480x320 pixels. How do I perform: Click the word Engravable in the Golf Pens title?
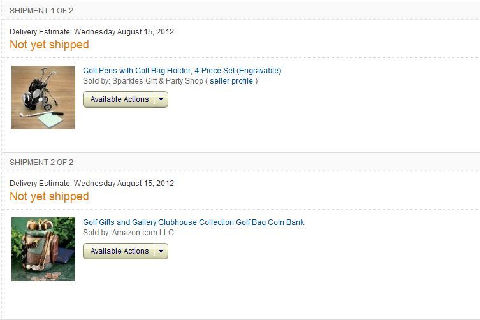[x=259, y=71]
